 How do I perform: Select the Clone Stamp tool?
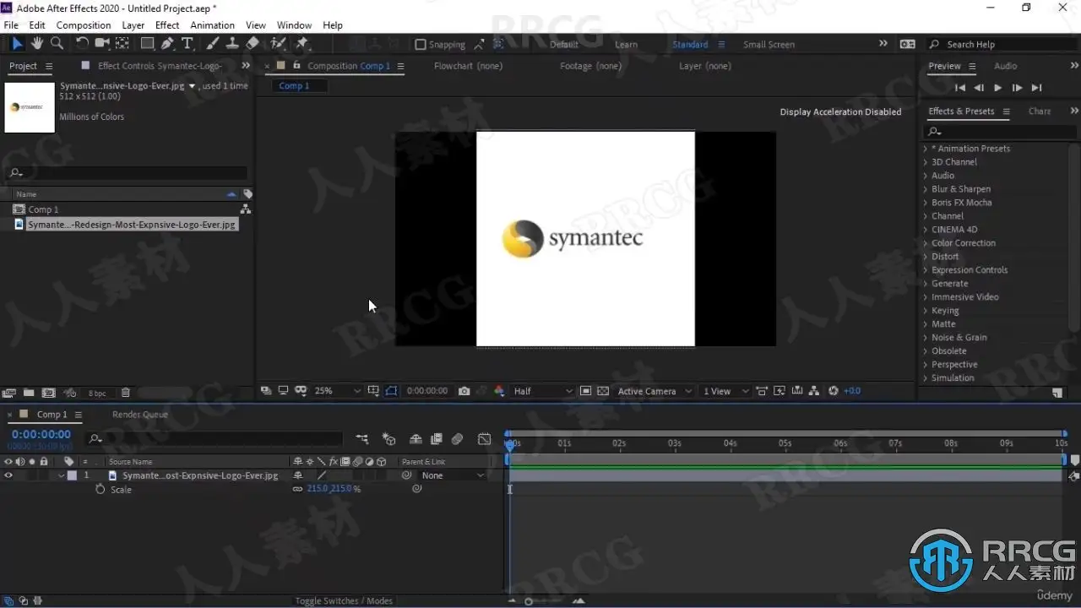pyautogui.click(x=232, y=44)
